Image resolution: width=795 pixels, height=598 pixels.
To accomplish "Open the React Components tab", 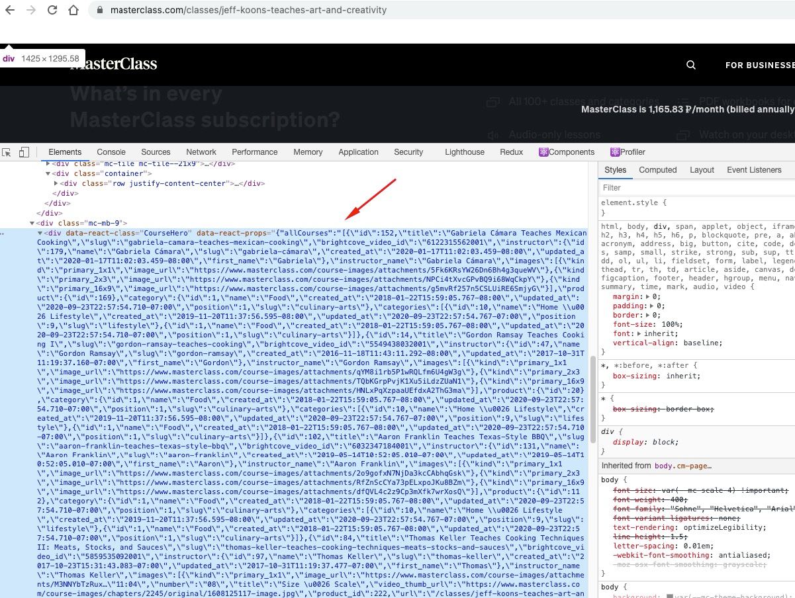I will pos(567,152).
